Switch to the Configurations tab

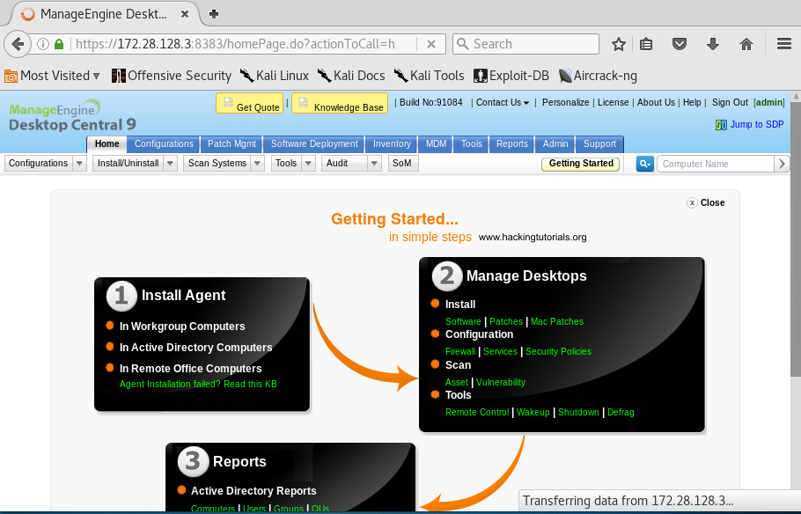(x=164, y=144)
